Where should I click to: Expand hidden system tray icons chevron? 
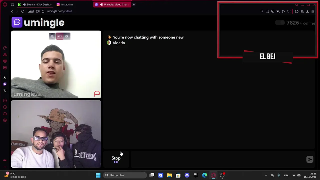click(x=266, y=175)
